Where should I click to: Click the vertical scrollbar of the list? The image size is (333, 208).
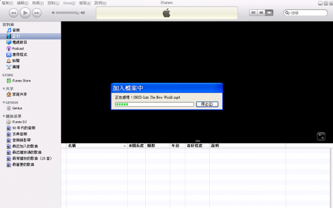331,178
